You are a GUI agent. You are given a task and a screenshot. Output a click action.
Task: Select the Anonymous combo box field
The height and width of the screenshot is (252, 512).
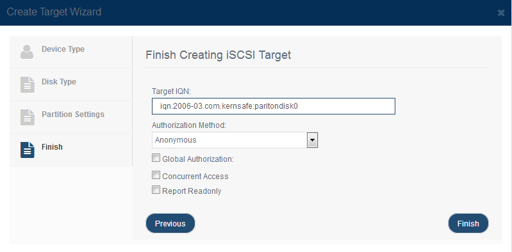pos(235,140)
